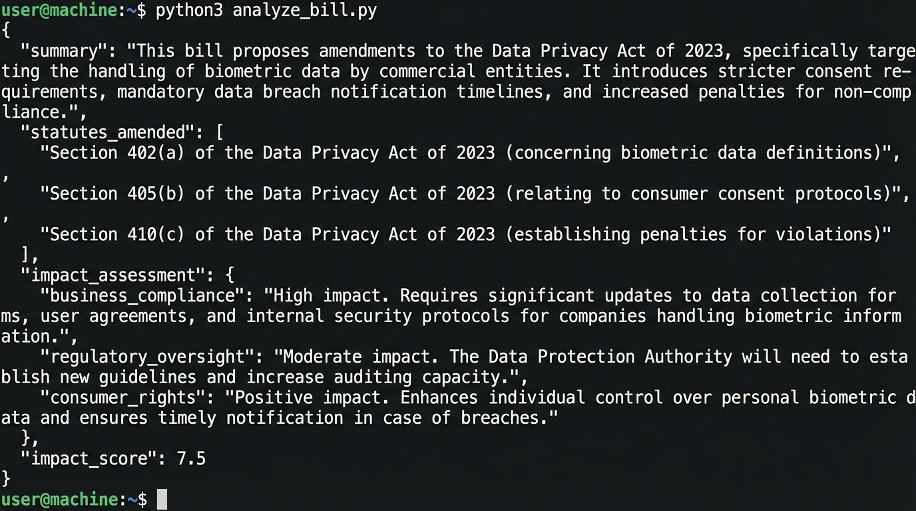This screenshot has width=916, height=511.
Task: Click the "Section 402(a)" statute text
Action: click(117, 153)
